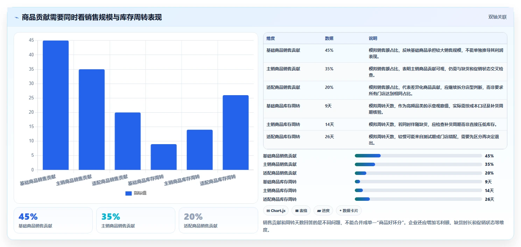Select the 基础商品库存周转 table row label
Viewport: 521px width, 247px height.
coord(283,106)
